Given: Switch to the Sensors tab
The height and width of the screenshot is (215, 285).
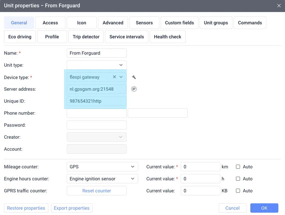Looking at the screenshot, I should point(144,23).
